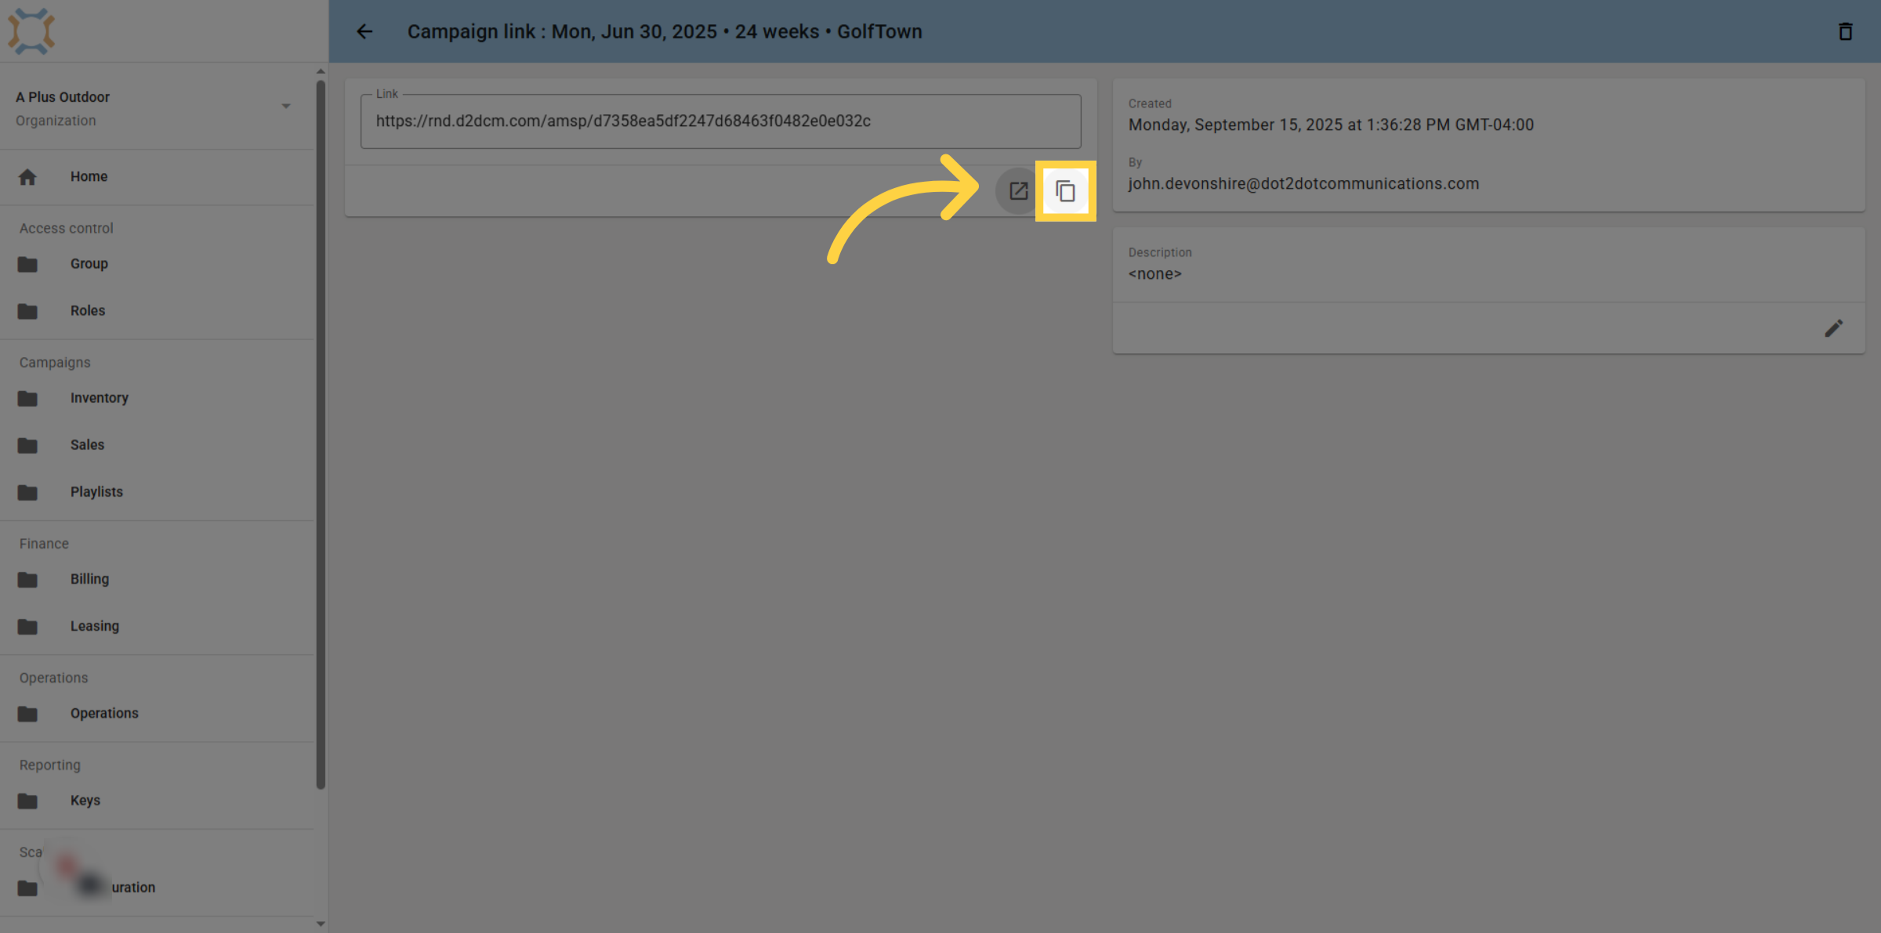1881x933 pixels.
Task: Click the Playlists folder icon
Action: (x=27, y=492)
